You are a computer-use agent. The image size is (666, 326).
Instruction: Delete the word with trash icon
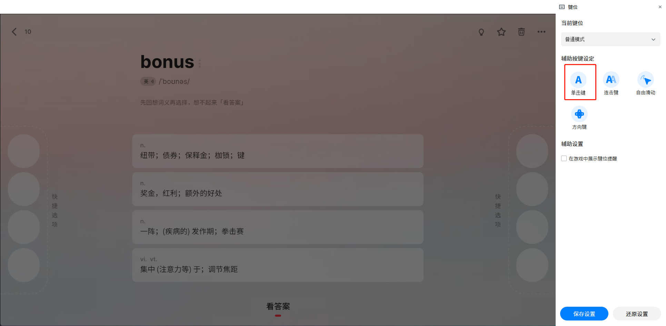click(x=521, y=32)
